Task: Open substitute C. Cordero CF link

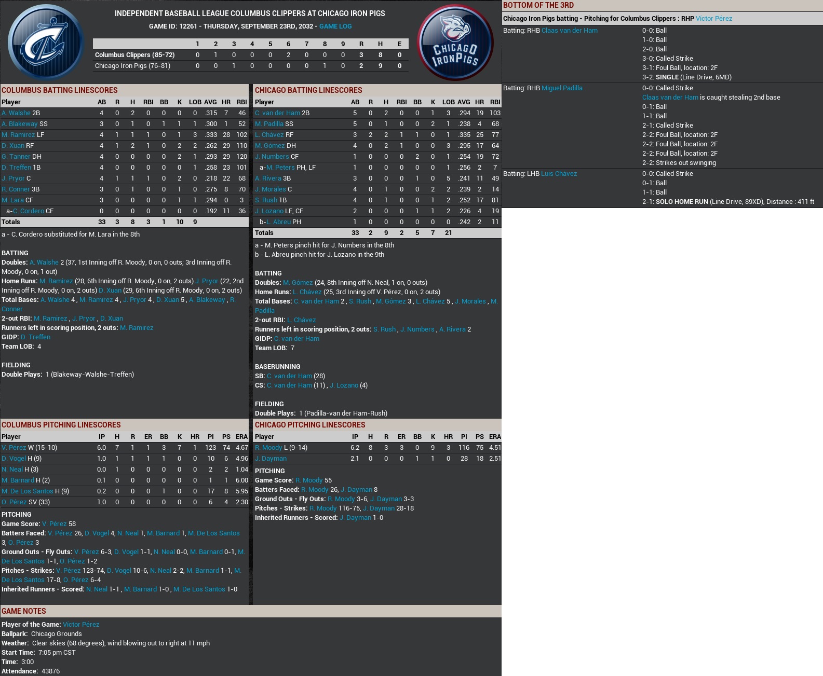Action: tap(29, 211)
